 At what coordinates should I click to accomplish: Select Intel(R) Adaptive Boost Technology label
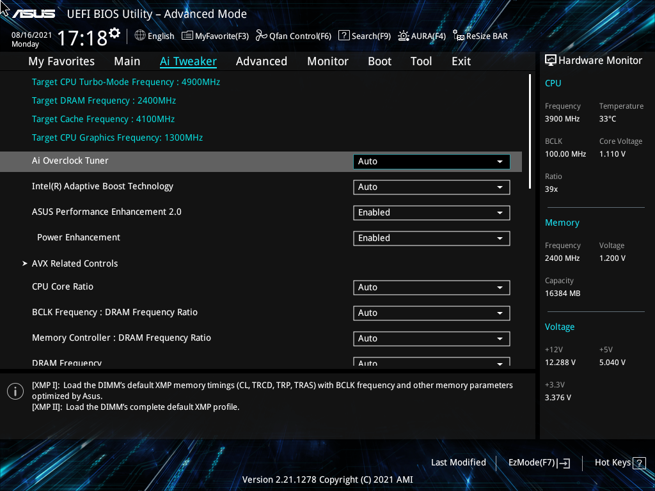coord(102,186)
